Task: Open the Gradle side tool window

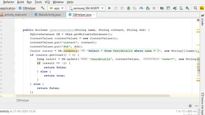Action: 202,20
